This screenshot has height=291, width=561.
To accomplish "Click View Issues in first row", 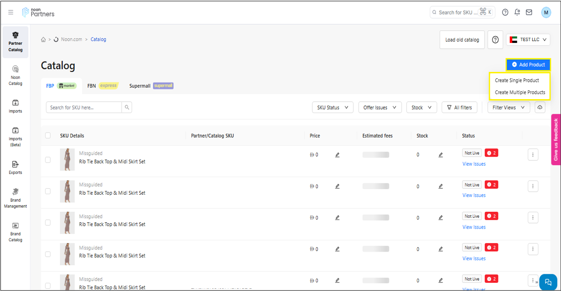I will coord(474,164).
